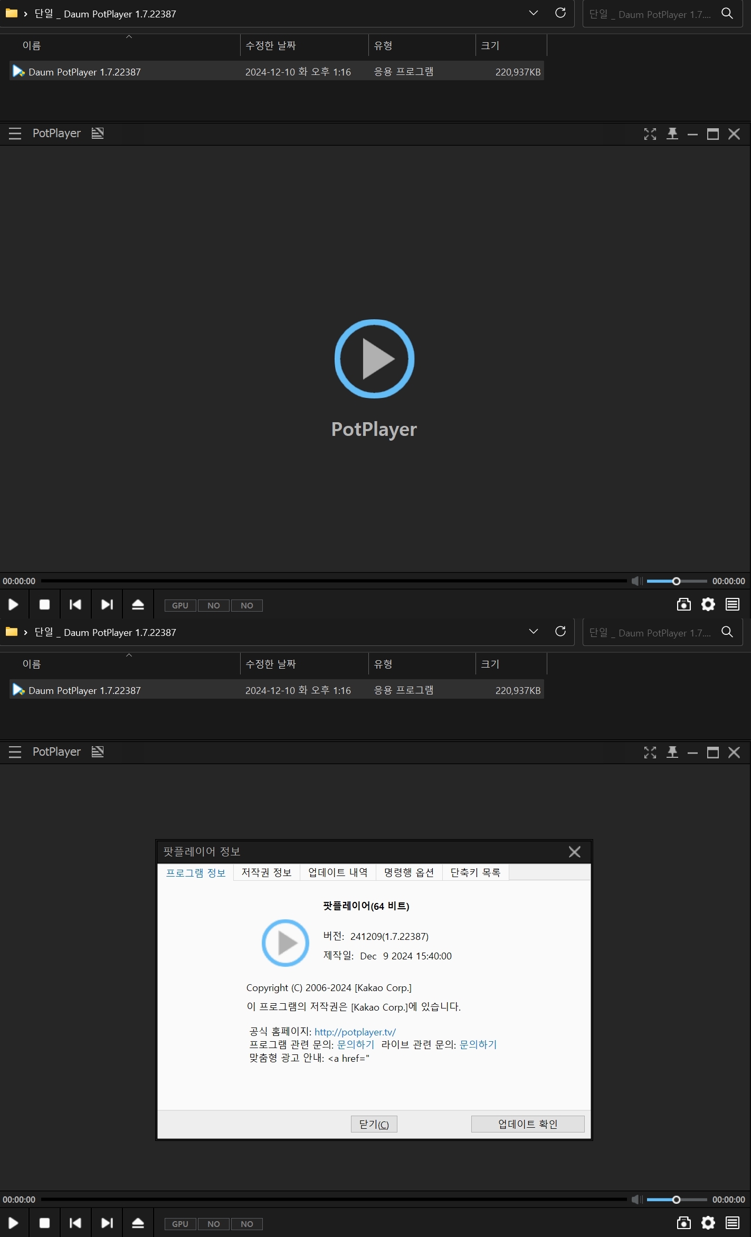
Task: Click 문의하기 link after 라이브 관련 문의
Action: (478, 1044)
